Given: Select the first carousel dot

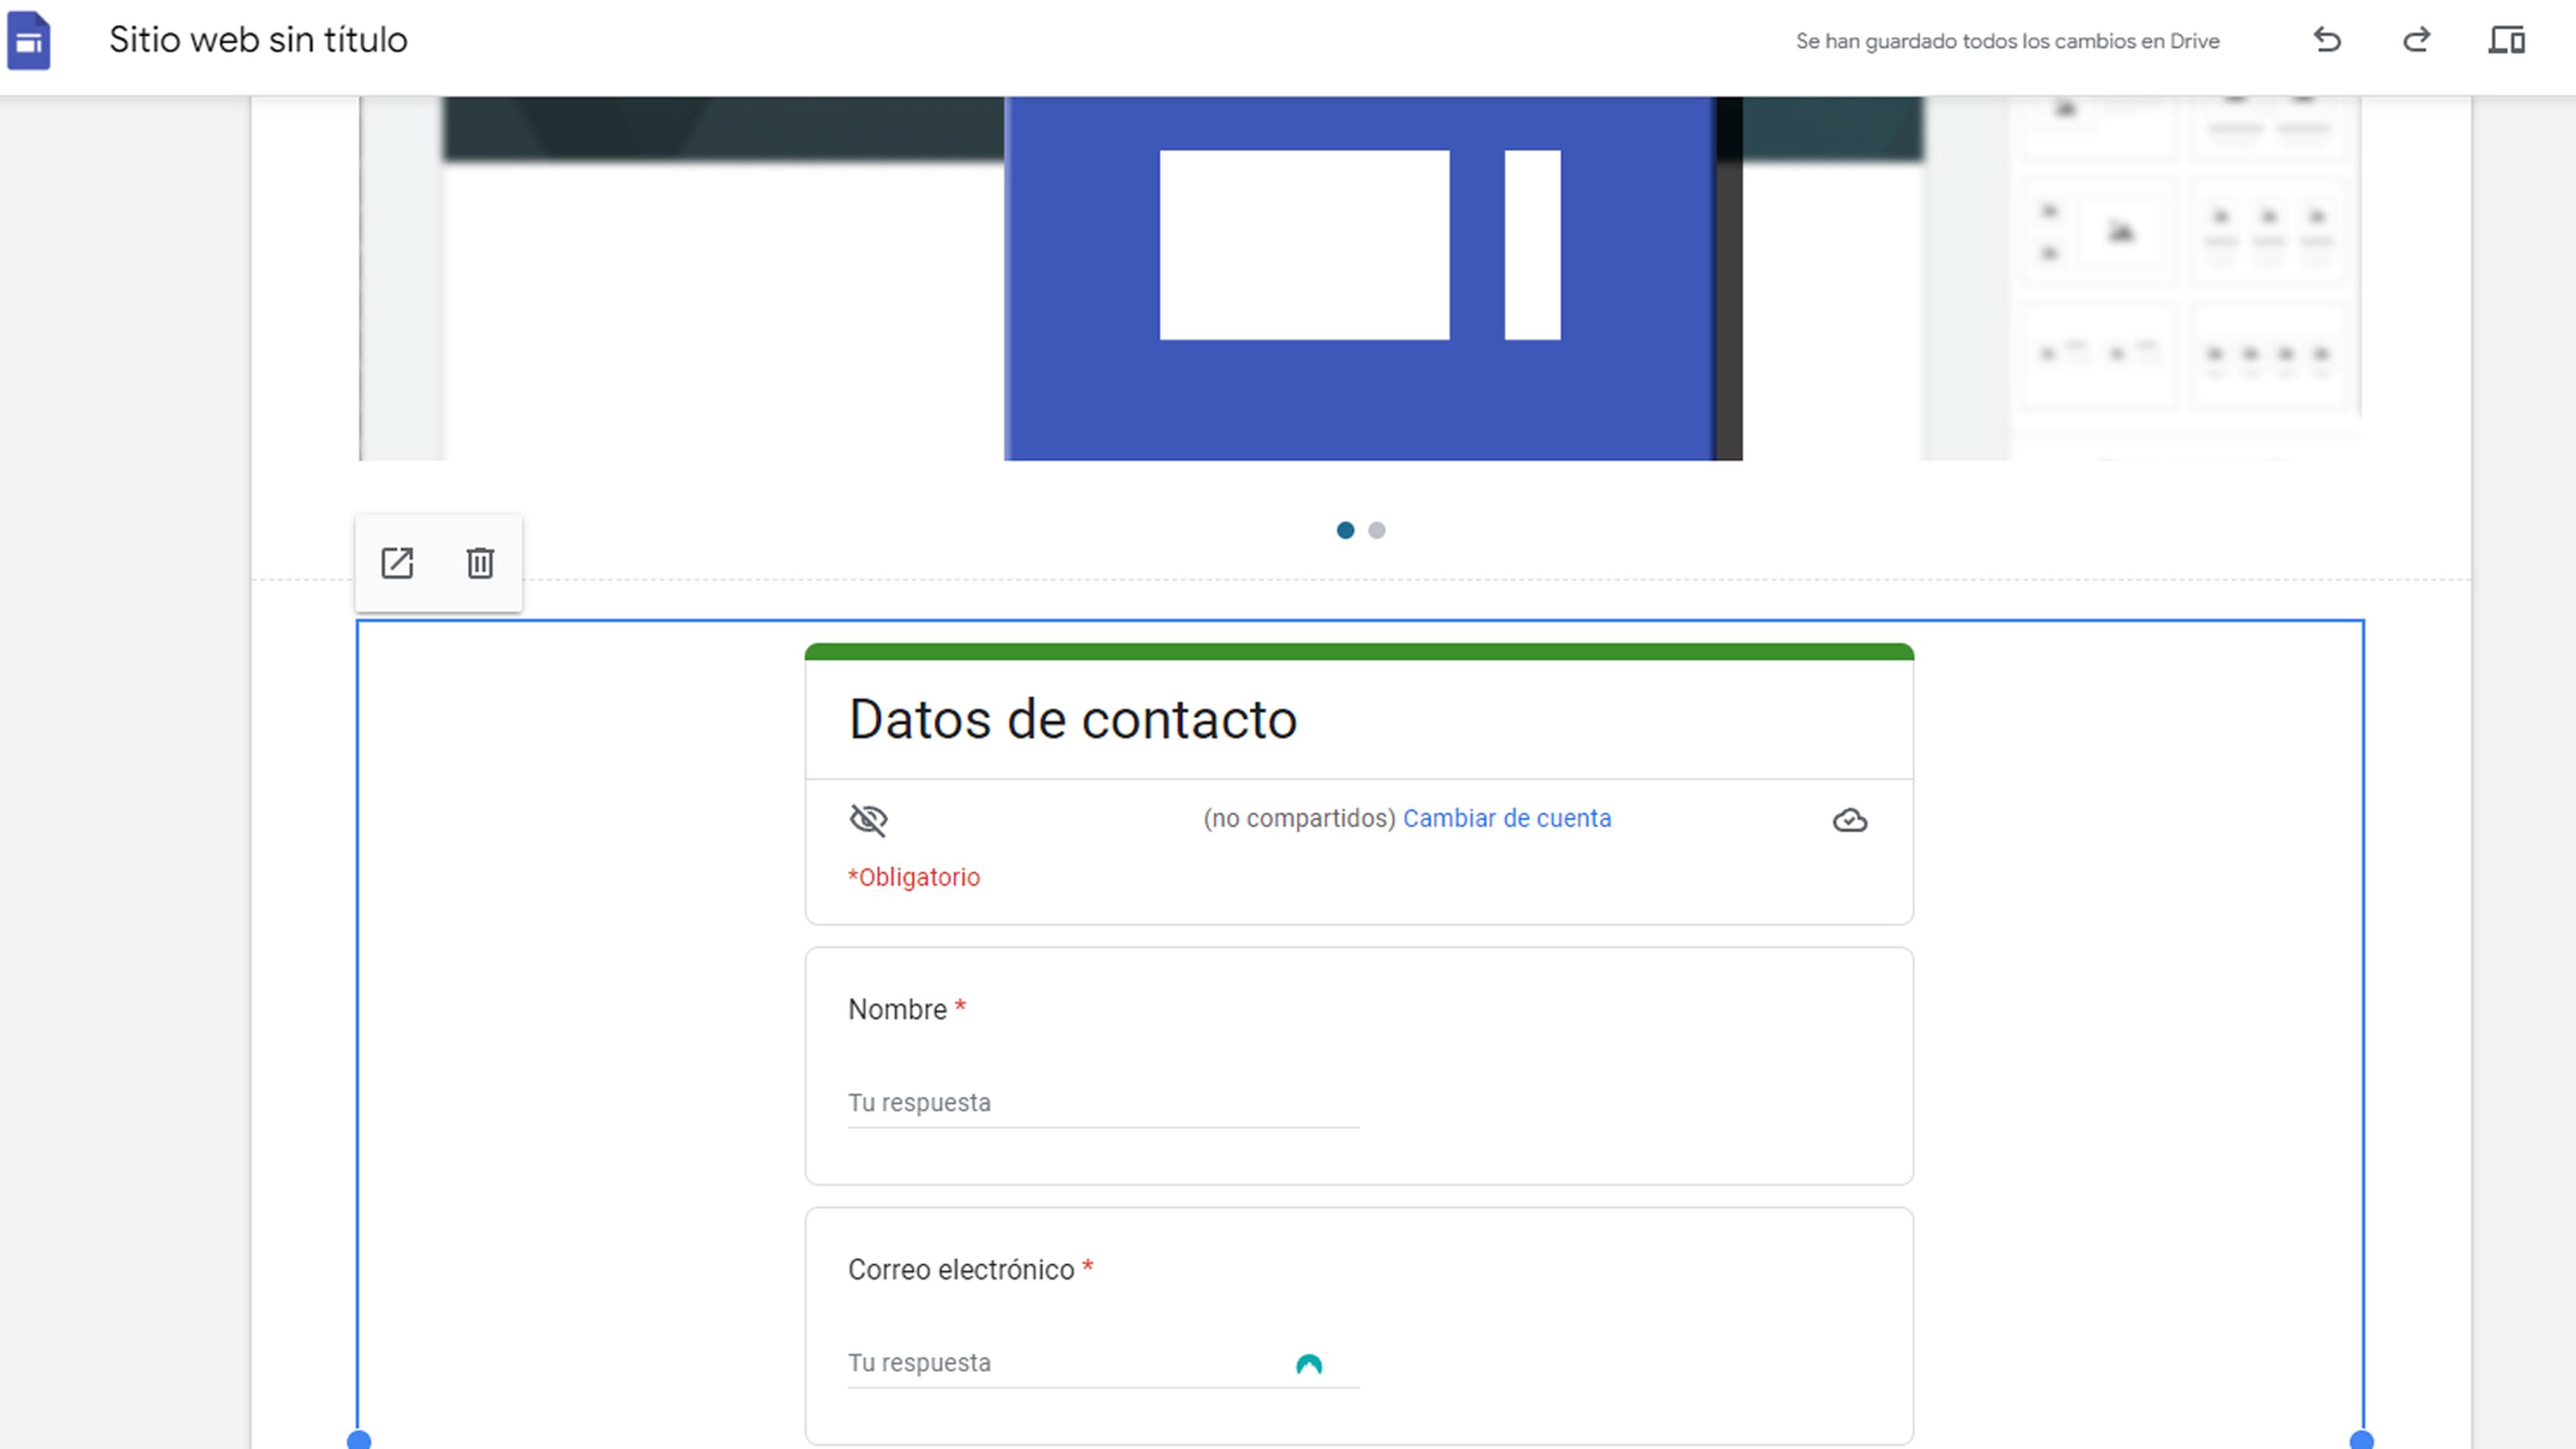Looking at the screenshot, I should 1345,530.
